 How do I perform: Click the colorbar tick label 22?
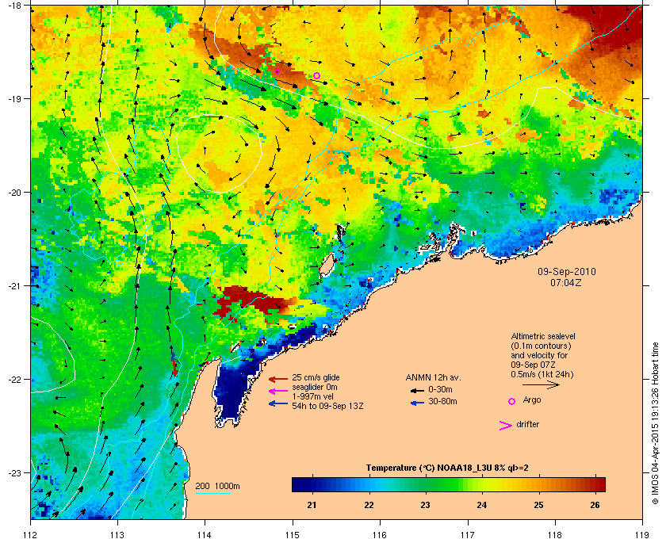[369, 505]
